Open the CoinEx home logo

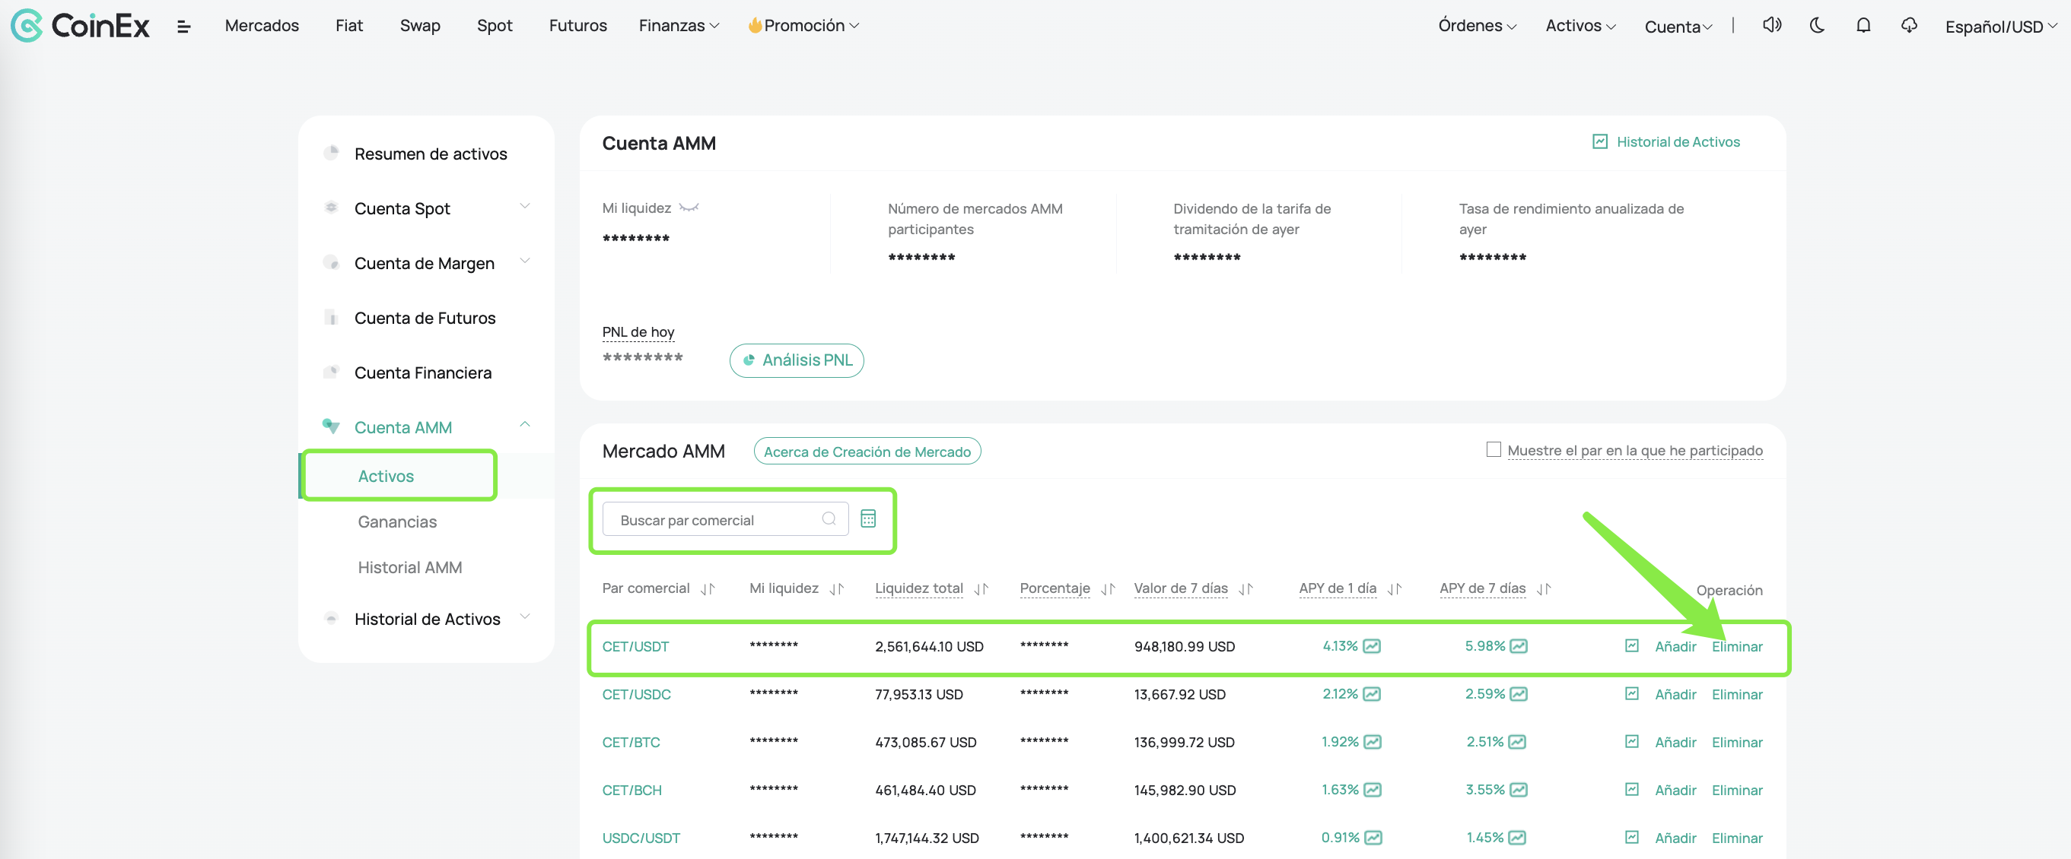coord(81,26)
